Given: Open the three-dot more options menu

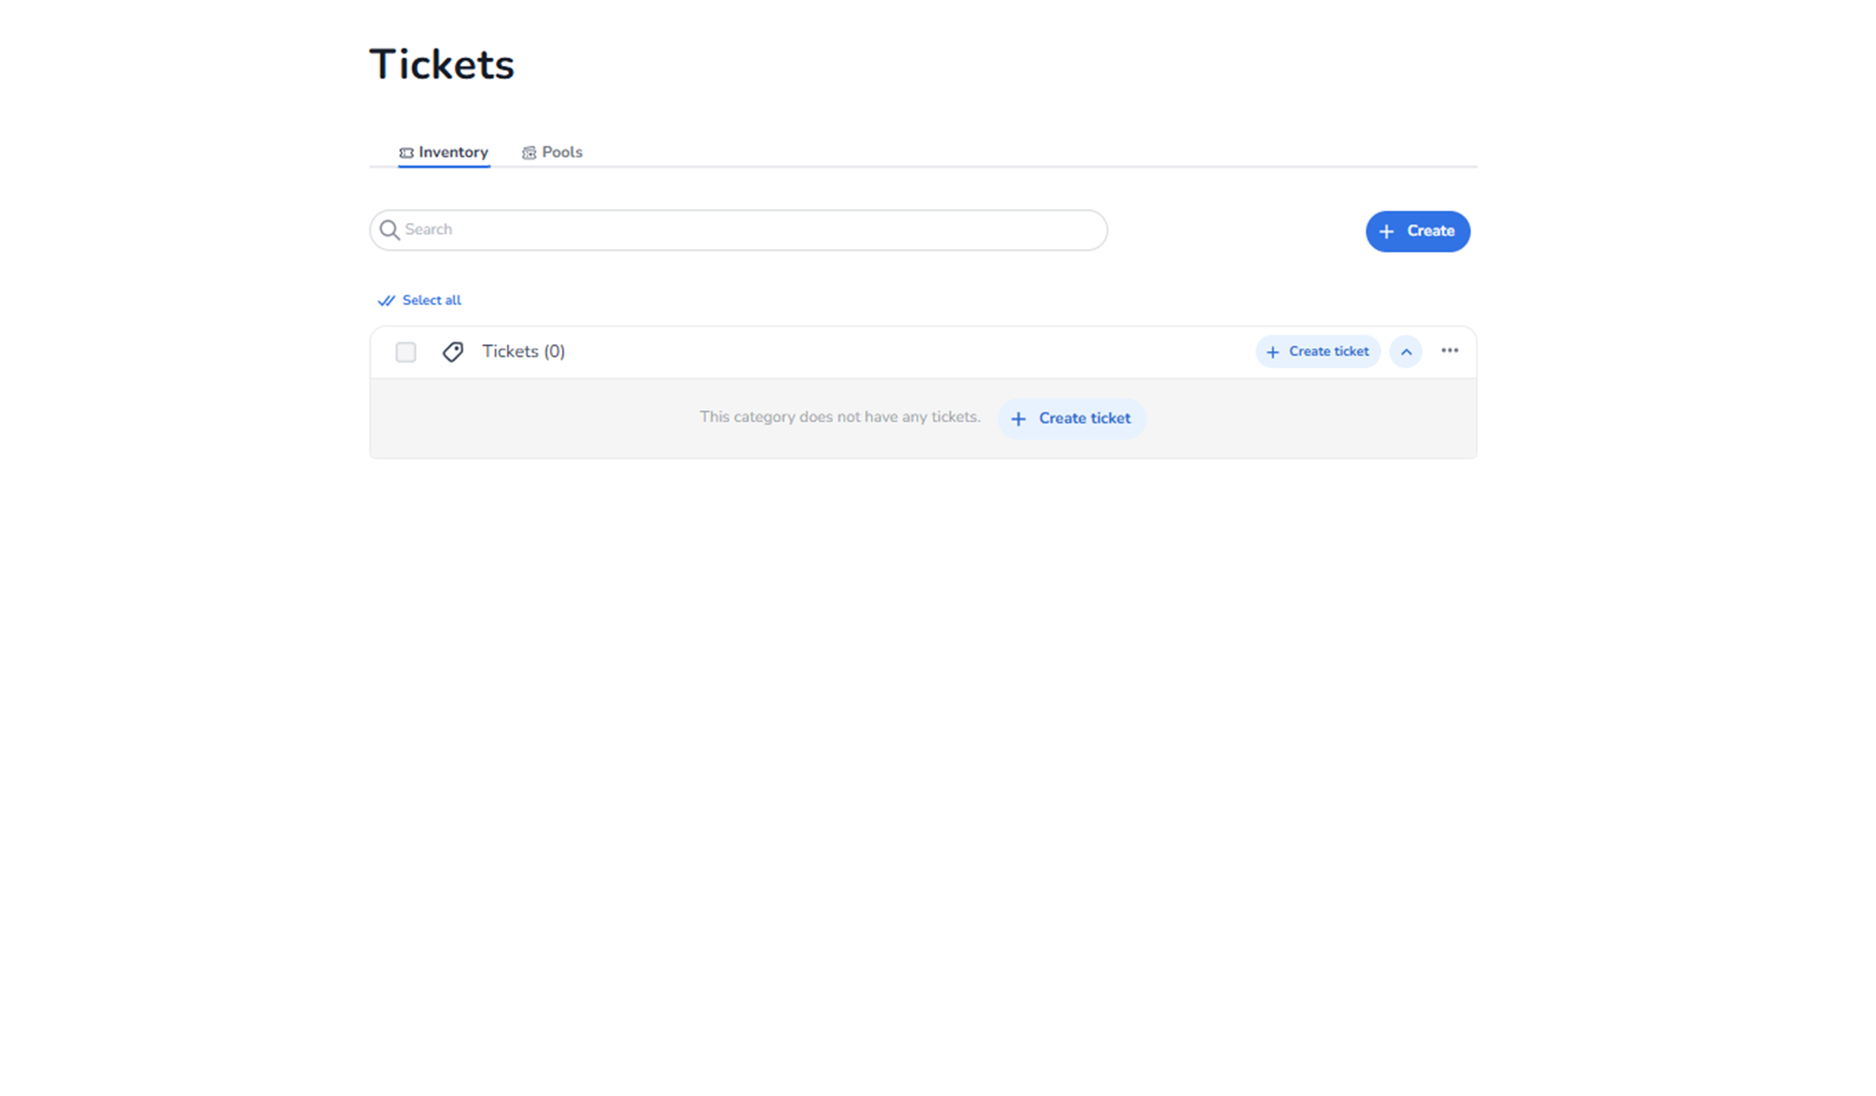Looking at the screenshot, I should [x=1449, y=351].
